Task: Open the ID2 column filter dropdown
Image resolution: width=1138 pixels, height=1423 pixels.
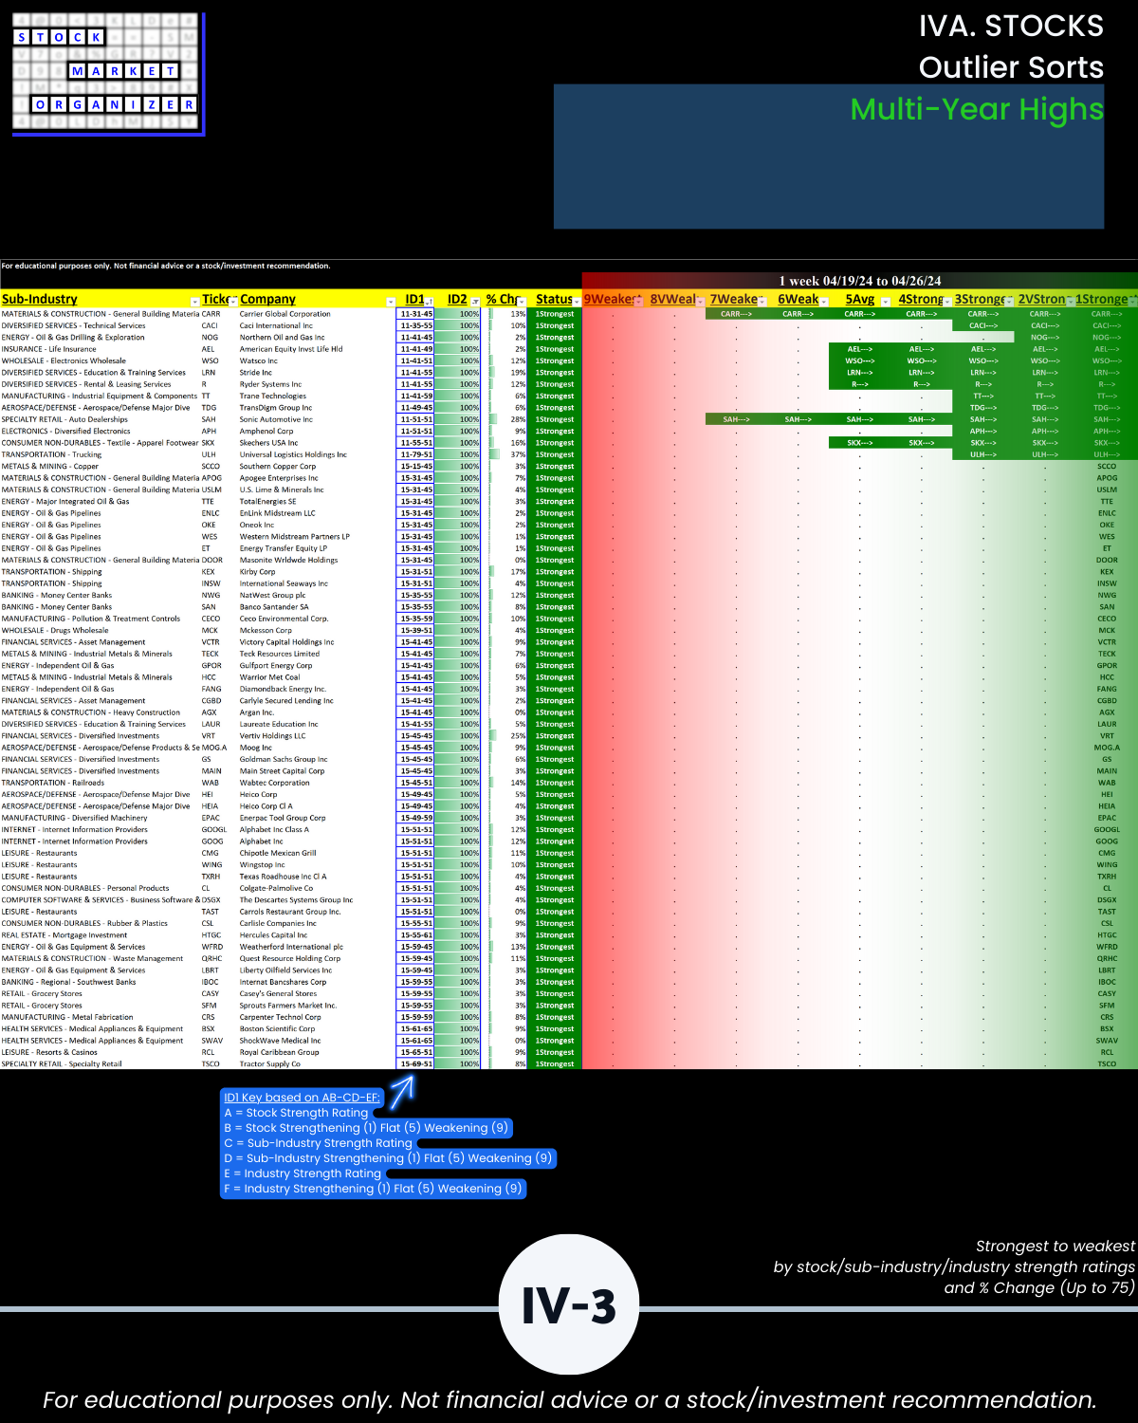Action: pyautogui.click(x=475, y=302)
